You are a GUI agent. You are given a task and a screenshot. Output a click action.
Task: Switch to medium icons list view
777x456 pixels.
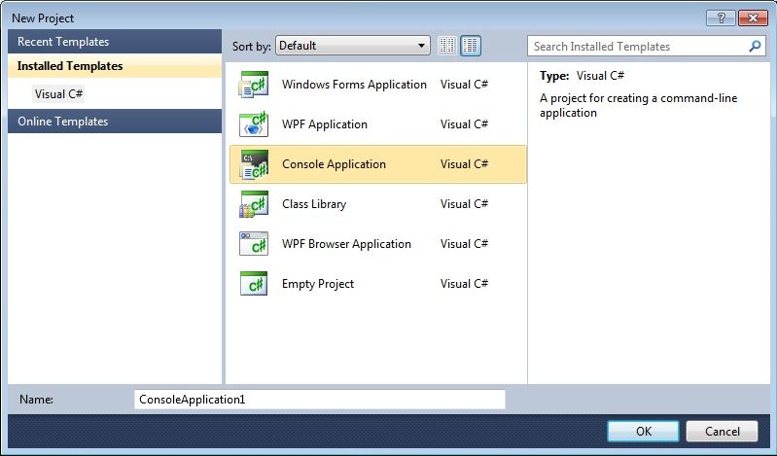click(471, 46)
